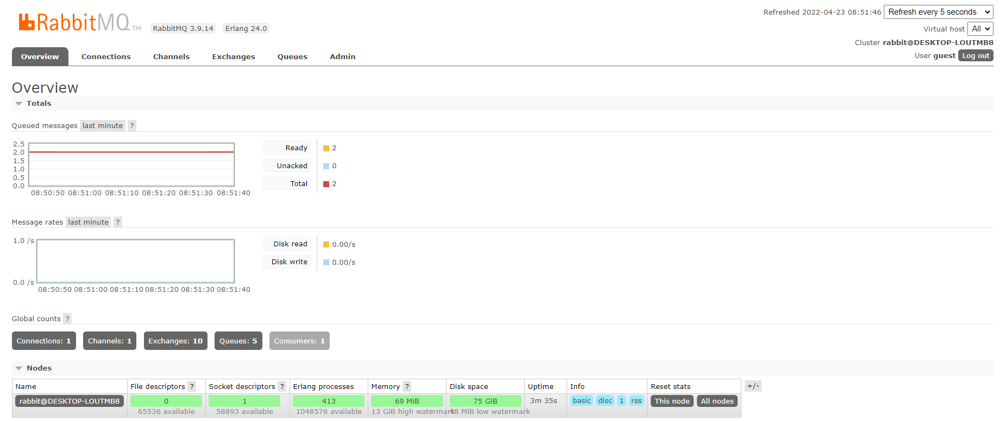The height and width of the screenshot is (421, 1006).
Task: Click the guest user name
Action: (x=944, y=55)
